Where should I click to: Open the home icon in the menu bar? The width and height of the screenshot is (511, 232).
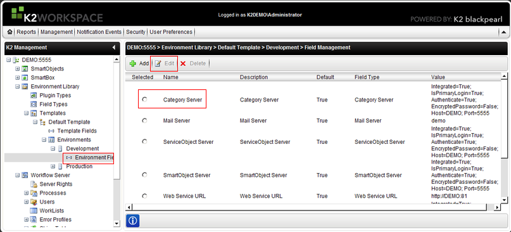(x=9, y=32)
